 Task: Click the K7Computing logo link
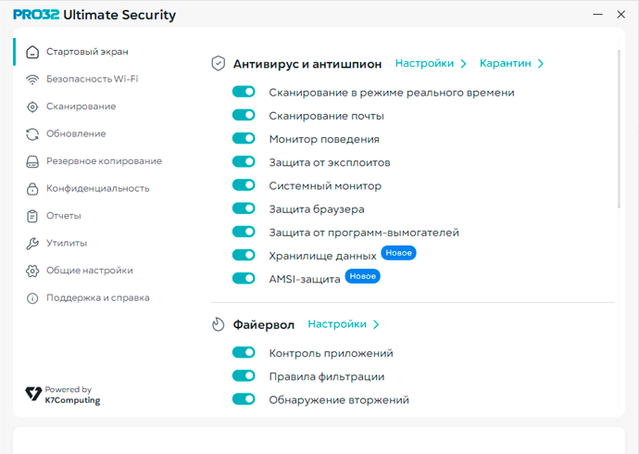click(x=63, y=396)
